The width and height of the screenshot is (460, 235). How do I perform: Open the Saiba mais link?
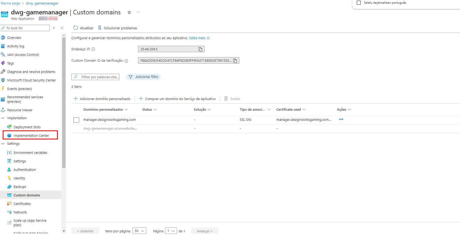(197, 38)
